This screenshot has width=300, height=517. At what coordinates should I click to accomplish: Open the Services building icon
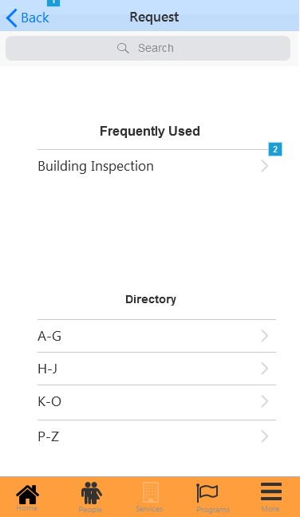(151, 492)
